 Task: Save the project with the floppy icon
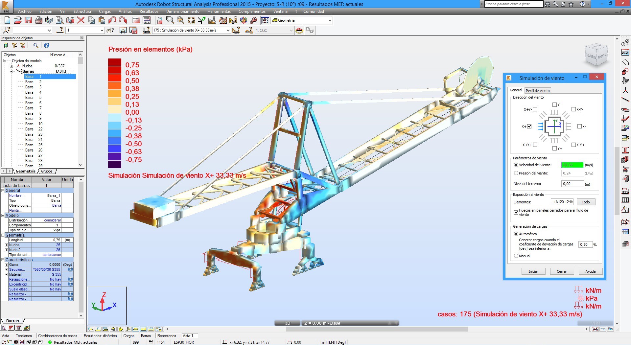tap(28, 20)
